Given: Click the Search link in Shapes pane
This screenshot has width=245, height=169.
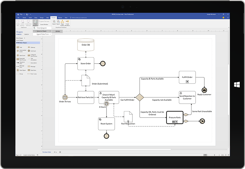Looking at the screenshot, I should (x=26, y=34).
